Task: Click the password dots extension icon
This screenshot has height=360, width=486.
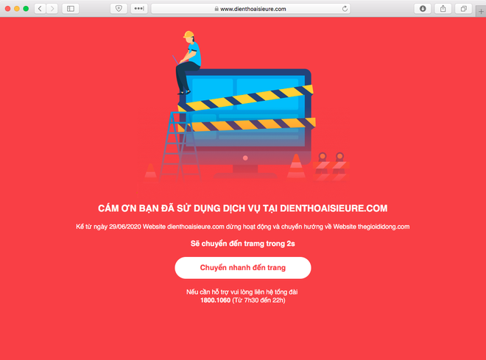Action: (139, 9)
